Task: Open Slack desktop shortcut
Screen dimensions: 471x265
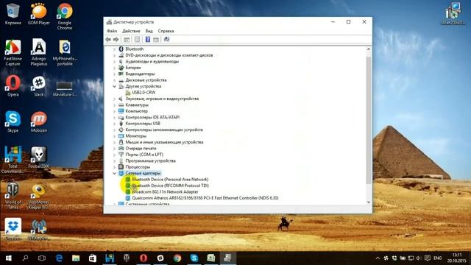Action: 39,86
